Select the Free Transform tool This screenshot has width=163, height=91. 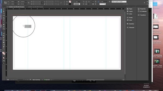4,36
